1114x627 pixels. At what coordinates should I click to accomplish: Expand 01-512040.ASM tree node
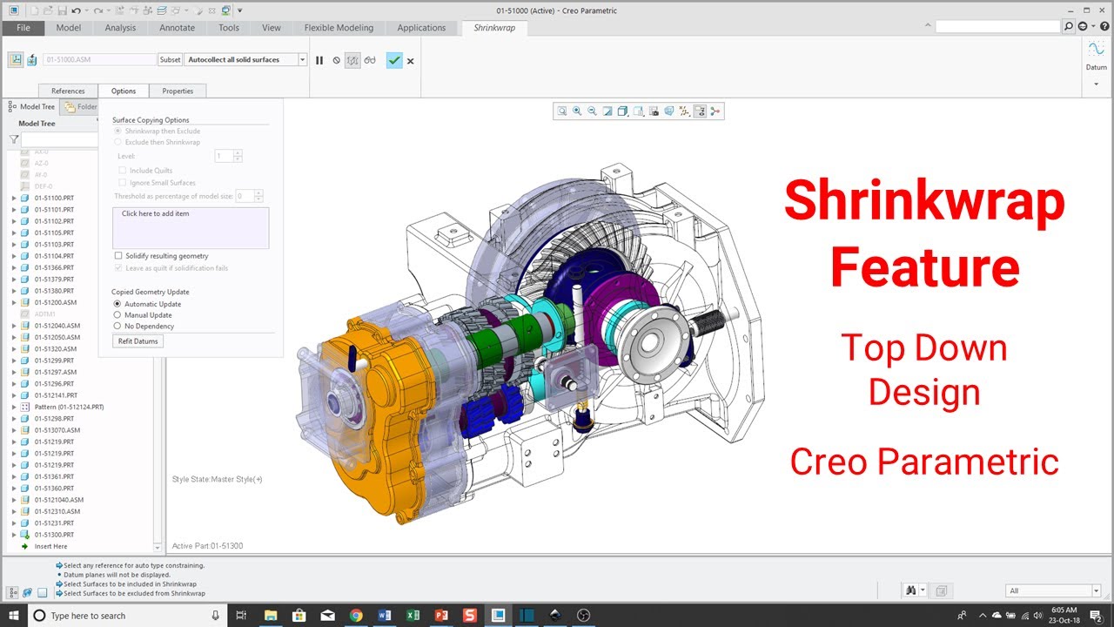[14, 326]
